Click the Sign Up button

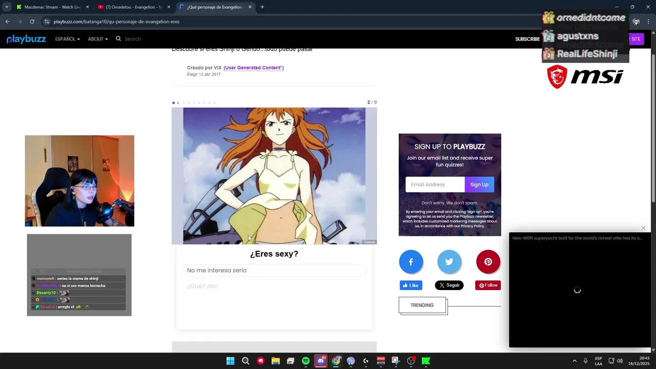pos(479,184)
